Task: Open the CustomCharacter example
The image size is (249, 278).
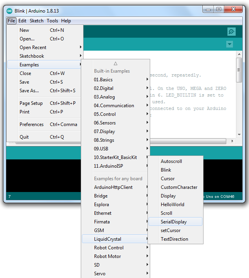Action: [175, 187]
